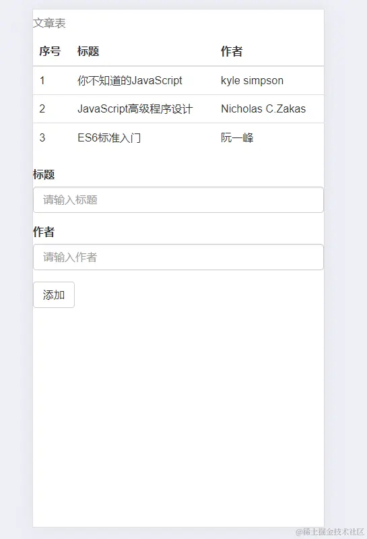Focus the 请输入作者 input field

coord(178,257)
